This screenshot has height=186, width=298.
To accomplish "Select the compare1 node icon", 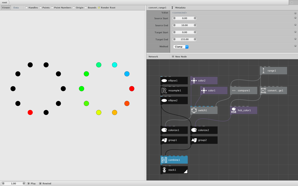I will [234, 90].
